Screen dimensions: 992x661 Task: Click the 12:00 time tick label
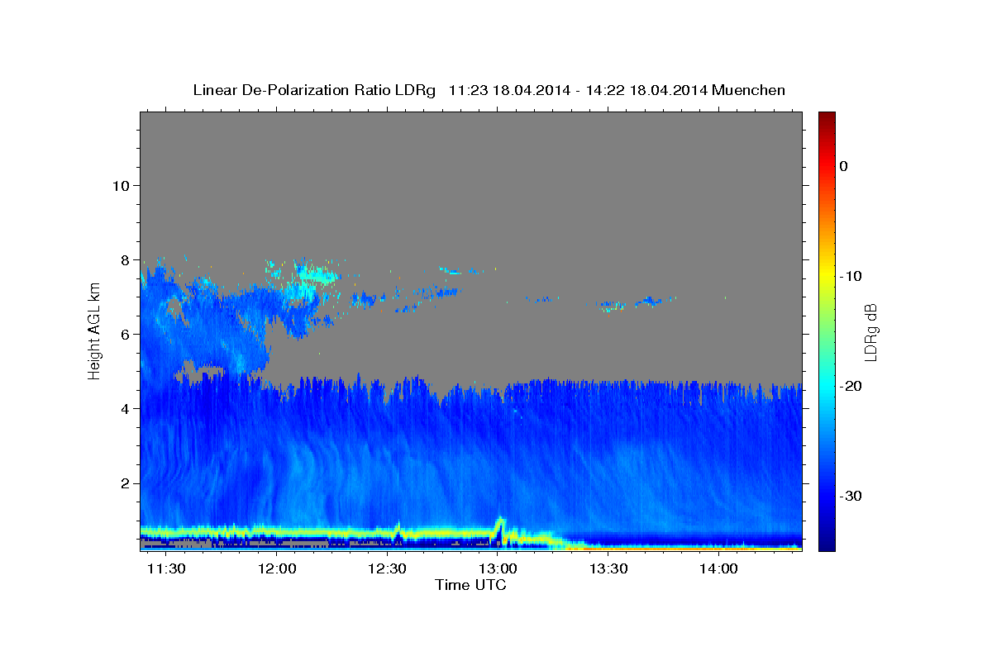277,569
